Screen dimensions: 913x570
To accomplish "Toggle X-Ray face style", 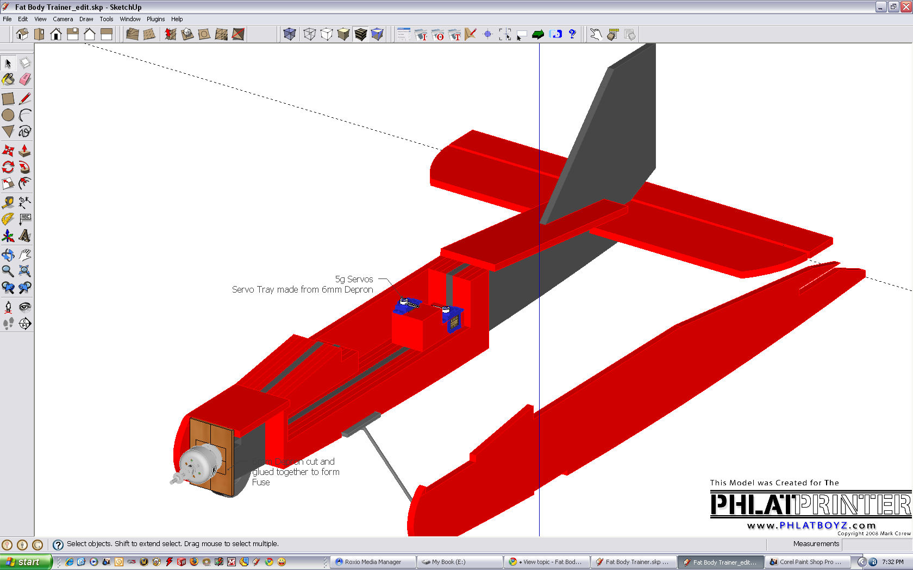I will [x=290, y=35].
